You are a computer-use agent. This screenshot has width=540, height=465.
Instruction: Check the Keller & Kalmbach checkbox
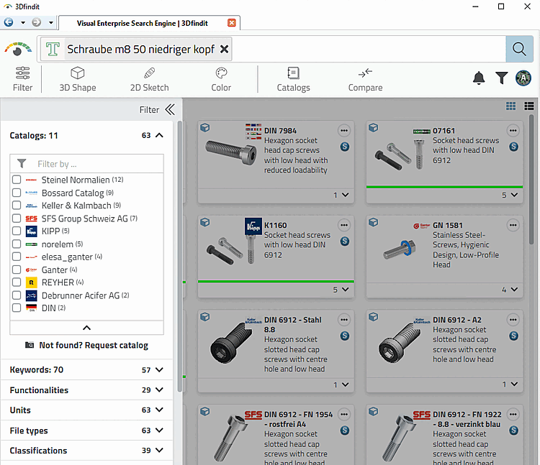coord(17,206)
